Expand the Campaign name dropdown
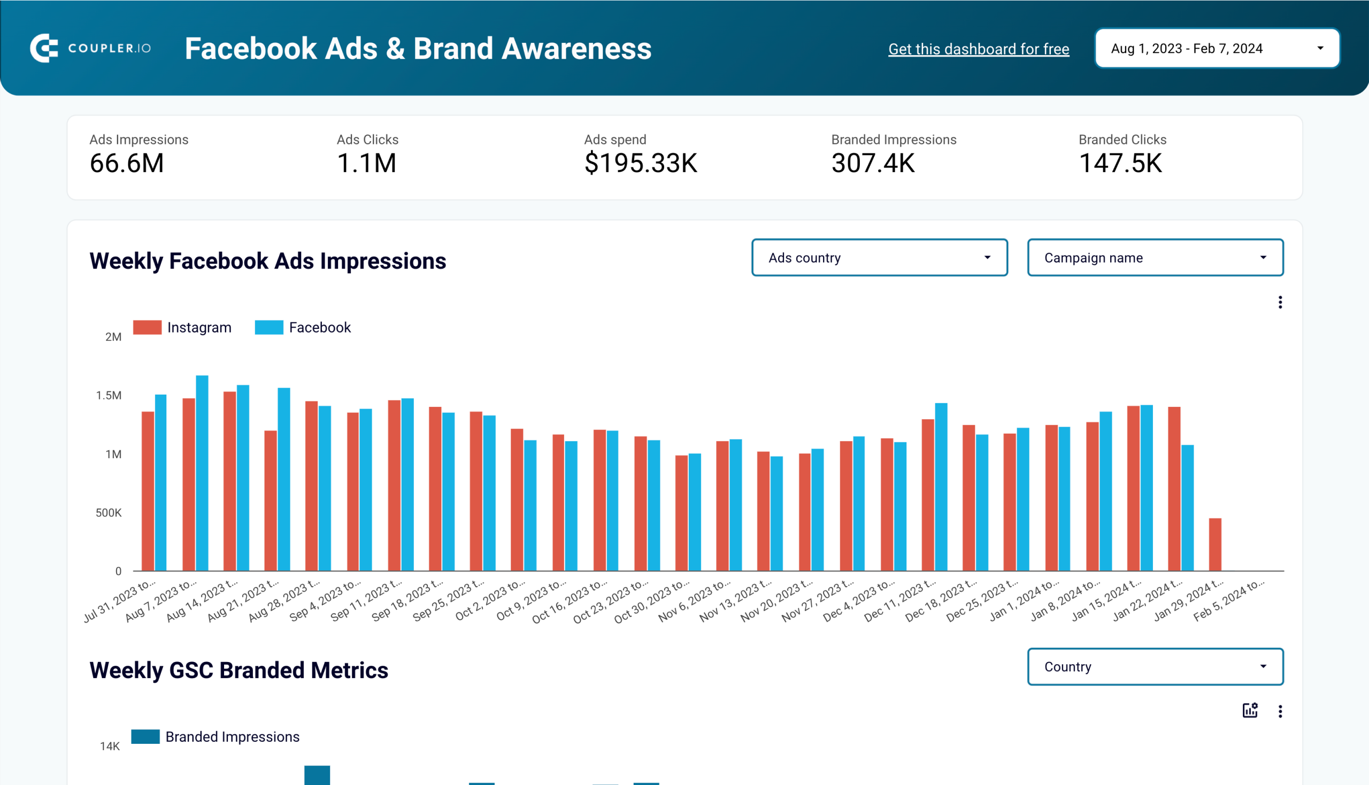Viewport: 1369px width, 785px height. [1156, 258]
